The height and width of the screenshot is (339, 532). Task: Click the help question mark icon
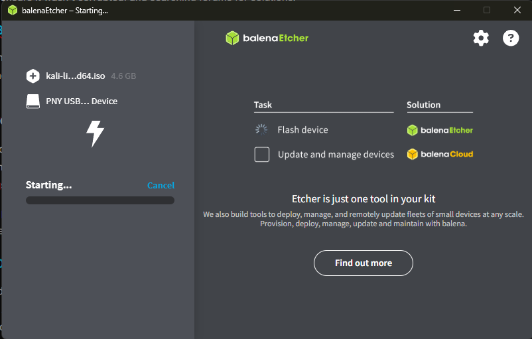[x=511, y=38]
